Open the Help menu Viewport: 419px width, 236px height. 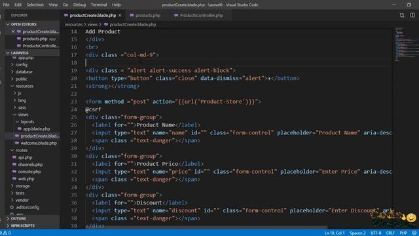coord(117,5)
